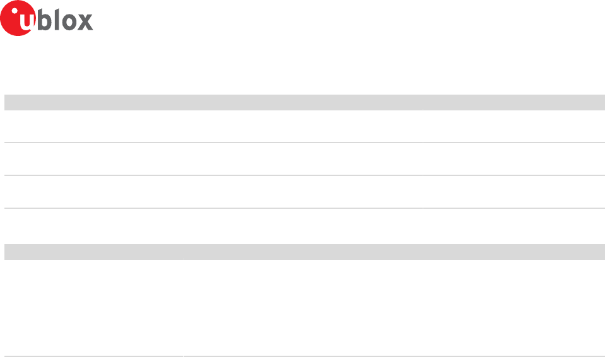Click the white dot inside the logo circle

click(x=15, y=11)
